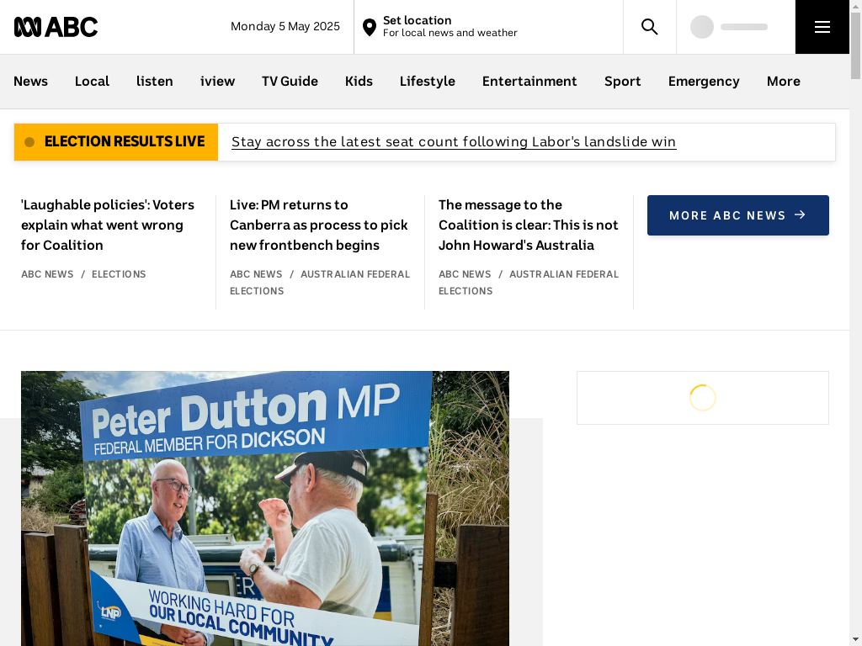Select listen in the navigation bar
862x646 pixels.
point(155,82)
